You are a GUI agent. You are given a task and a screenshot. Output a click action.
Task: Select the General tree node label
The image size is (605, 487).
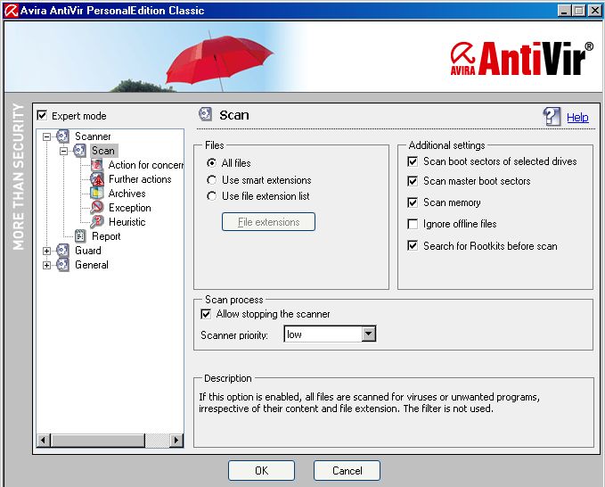[x=92, y=265]
